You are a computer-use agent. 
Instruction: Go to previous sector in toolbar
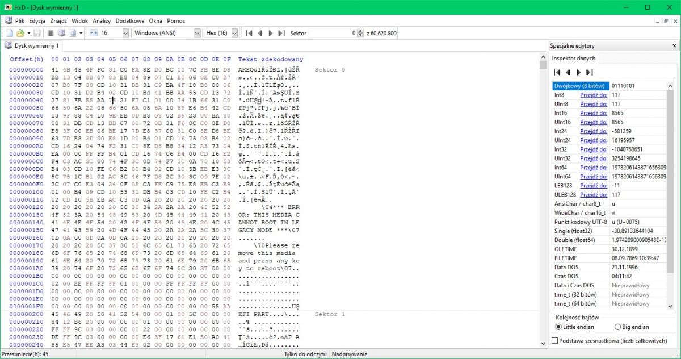[x=260, y=33]
